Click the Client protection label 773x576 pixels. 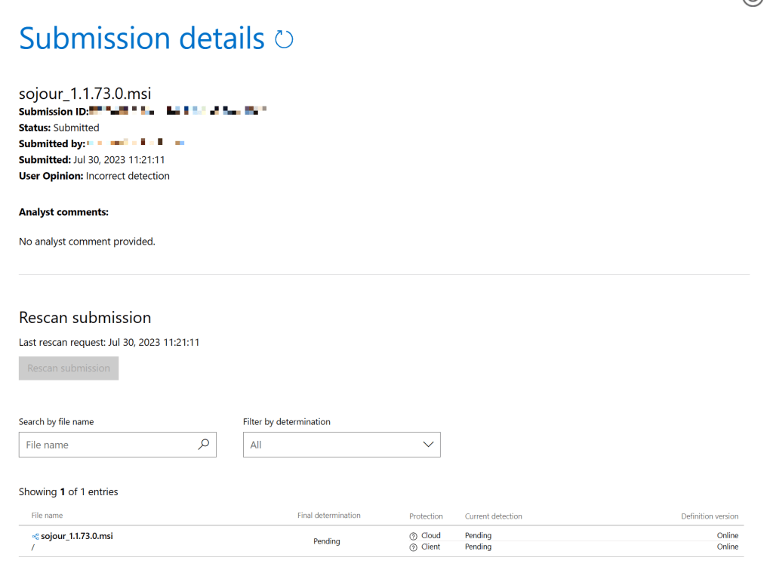(x=431, y=547)
